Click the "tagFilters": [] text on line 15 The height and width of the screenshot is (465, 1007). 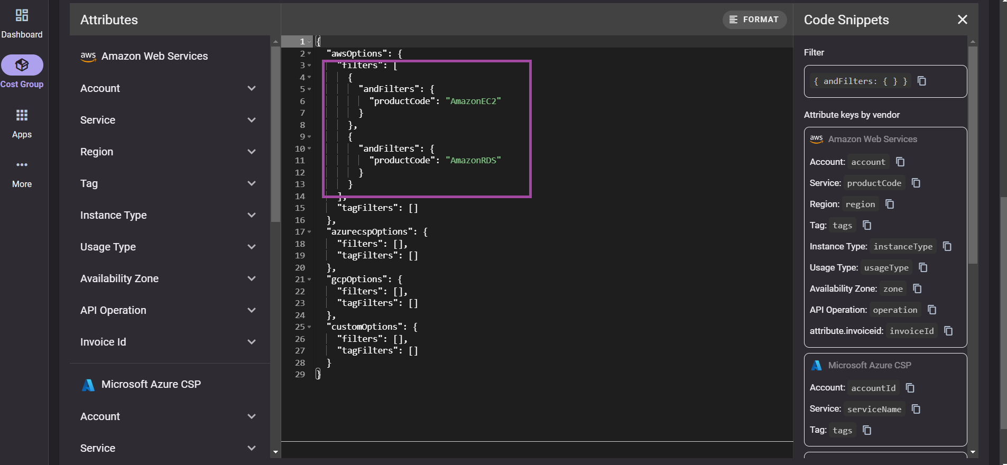tap(377, 208)
